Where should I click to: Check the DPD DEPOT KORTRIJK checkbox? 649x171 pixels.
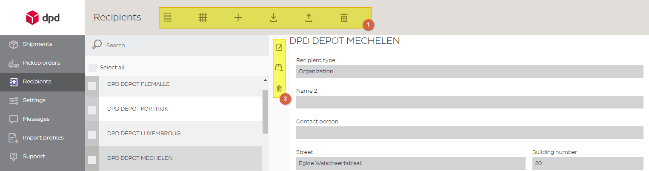(x=92, y=110)
